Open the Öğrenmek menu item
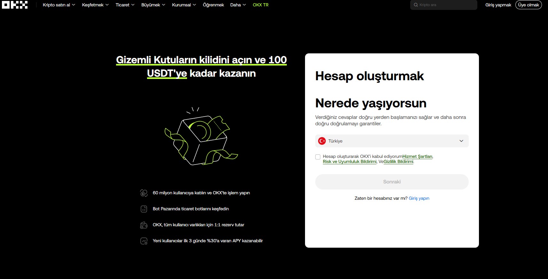The image size is (548, 279). click(213, 5)
